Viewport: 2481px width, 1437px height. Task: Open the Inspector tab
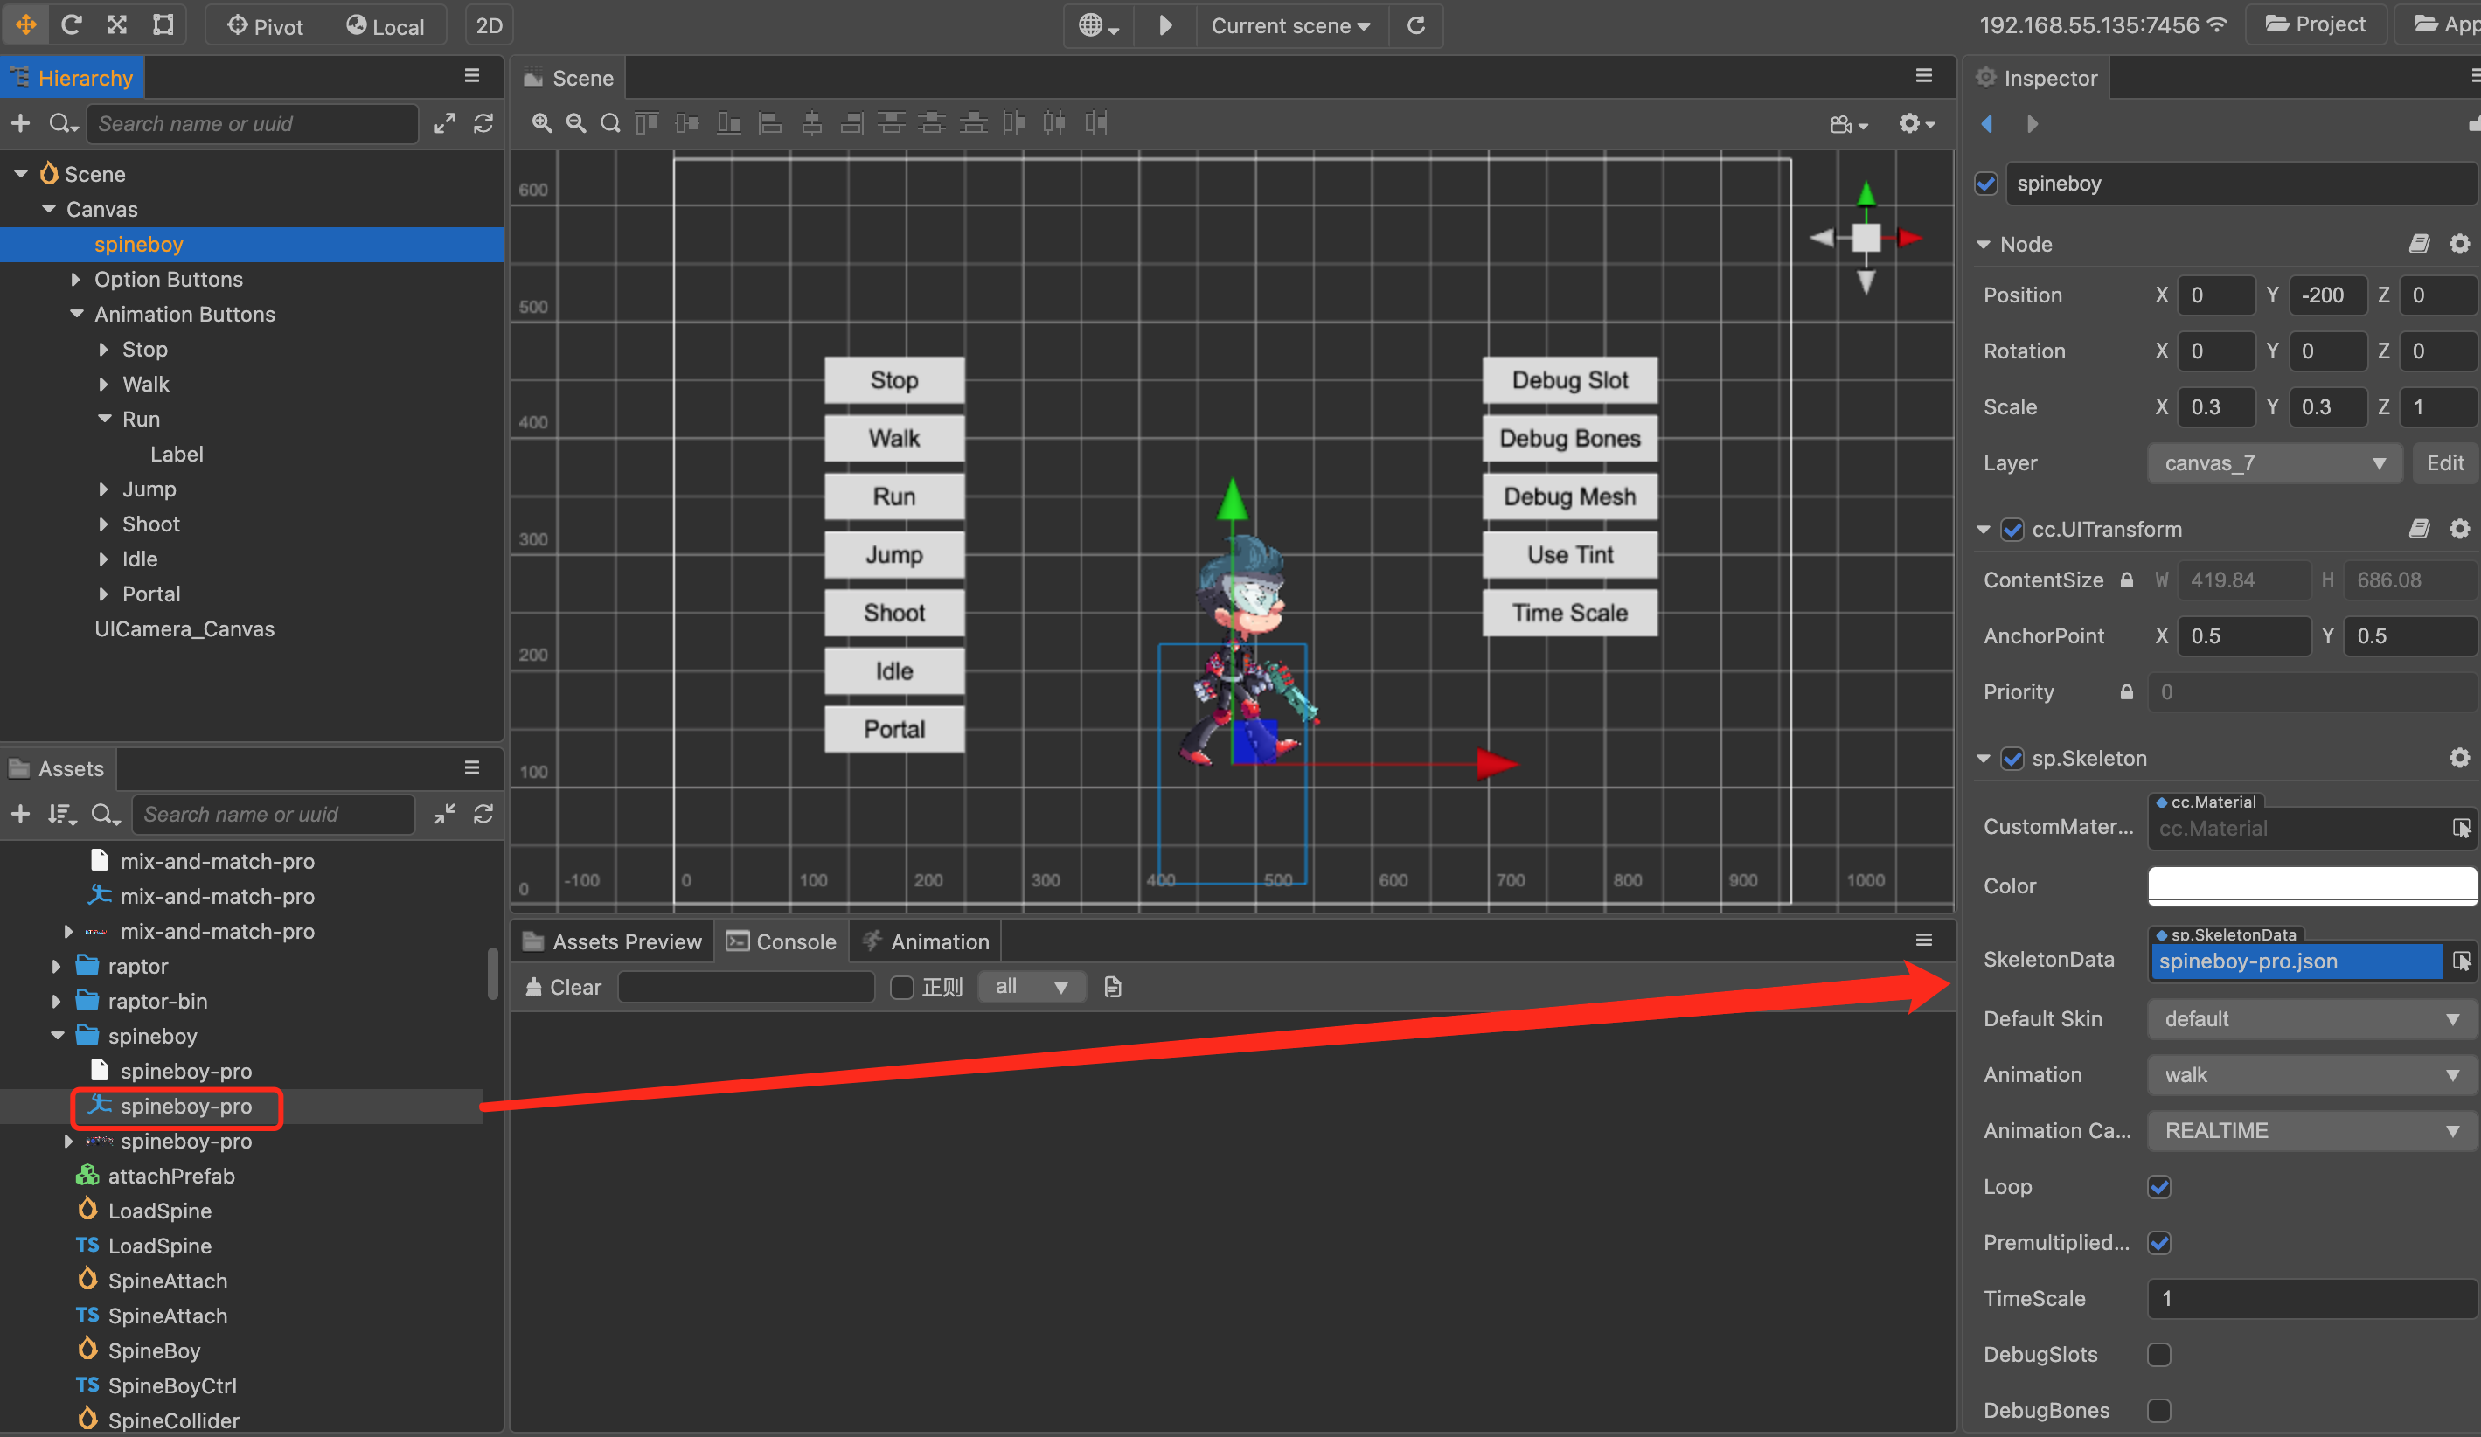tap(2037, 78)
